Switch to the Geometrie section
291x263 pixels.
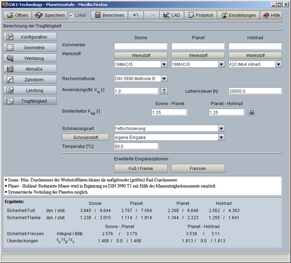(x=30, y=47)
